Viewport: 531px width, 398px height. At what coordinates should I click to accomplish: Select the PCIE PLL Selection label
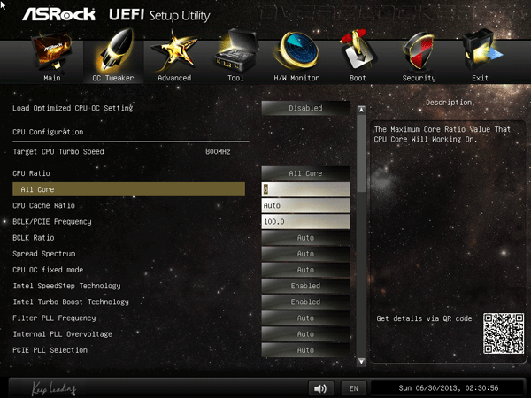coord(50,350)
